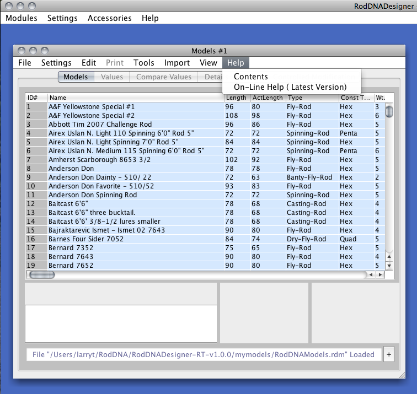Select Barnes Four Sider 7052 row
This screenshot has height=394, width=417.
[x=205, y=239]
